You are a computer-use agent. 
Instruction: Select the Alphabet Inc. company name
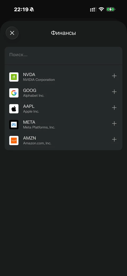coord(34,96)
